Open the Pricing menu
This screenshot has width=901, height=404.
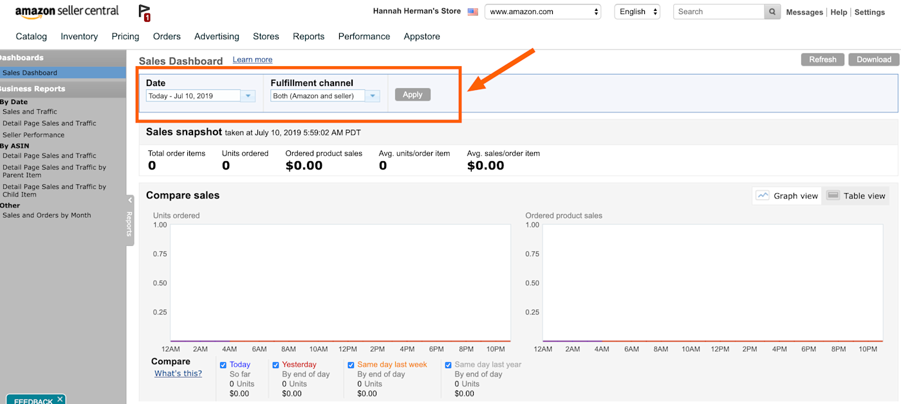[x=125, y=37]
